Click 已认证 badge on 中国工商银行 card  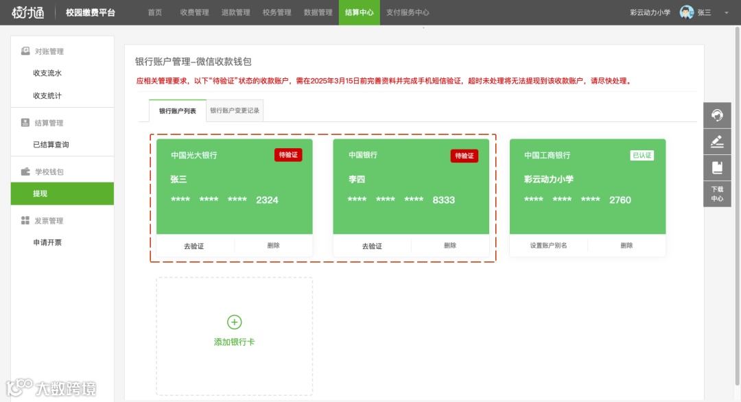[642, 156]
